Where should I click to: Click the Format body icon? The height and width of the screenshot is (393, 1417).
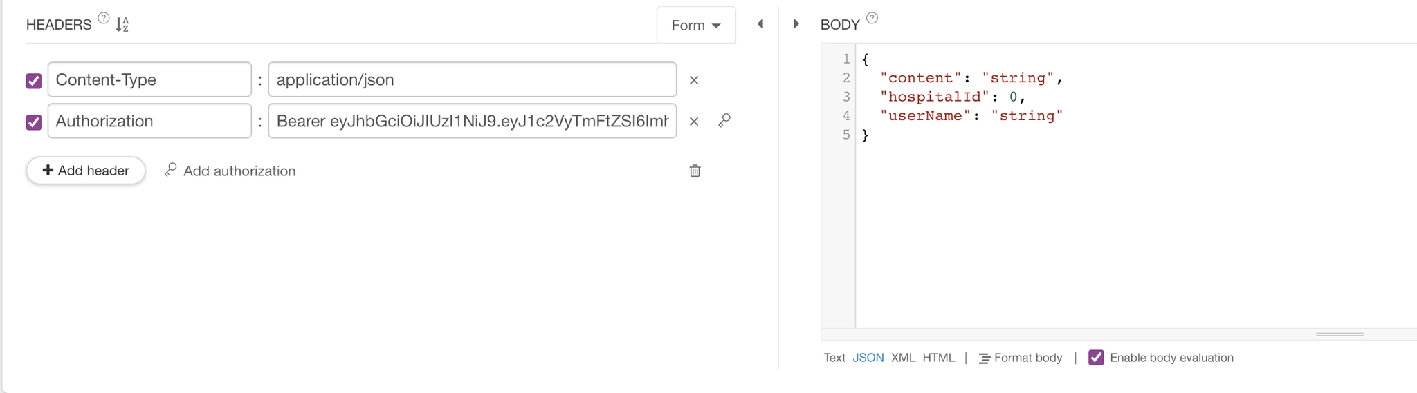(984, 358)
